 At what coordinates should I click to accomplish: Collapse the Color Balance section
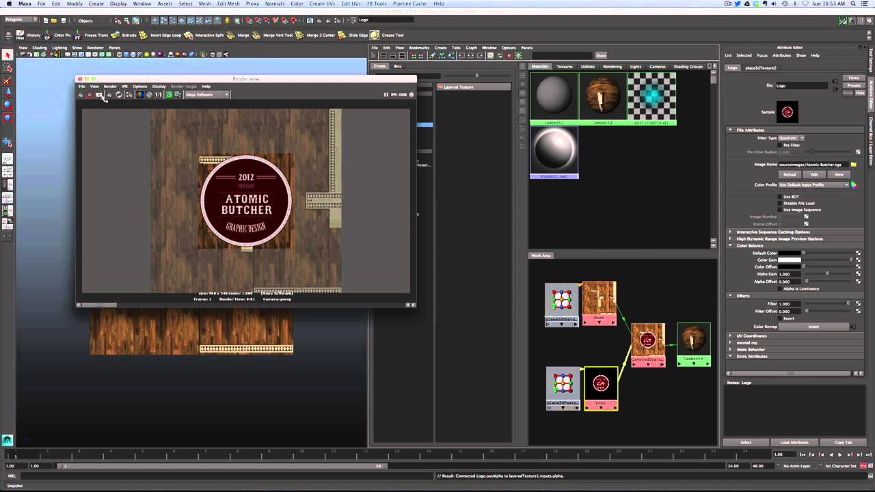click(731, 245)
